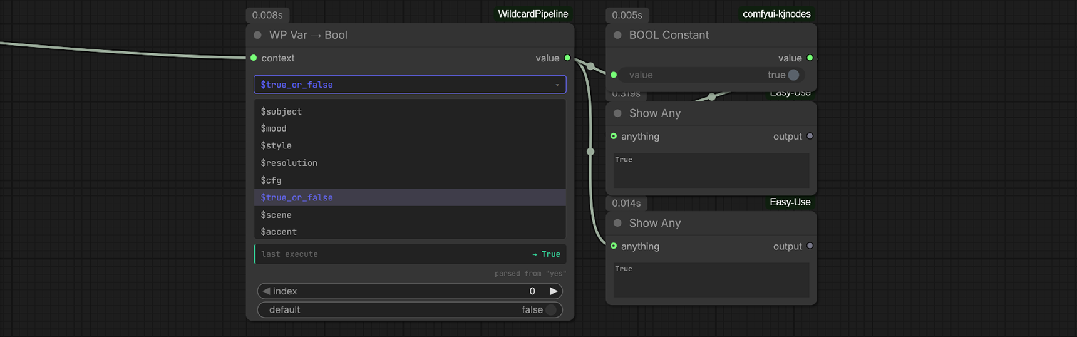Select $resolution from the list
1077x337 pixels.
click(410, 163)
